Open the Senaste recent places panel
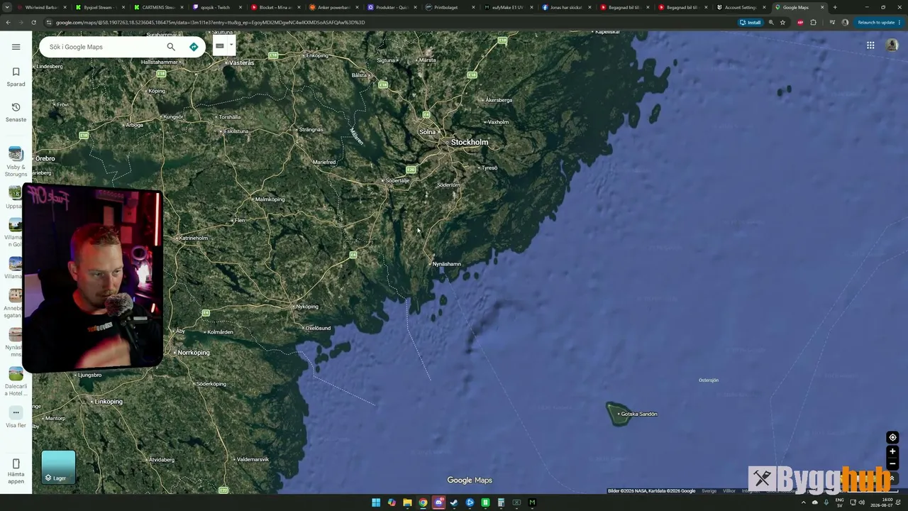 [x=16, y=112]
